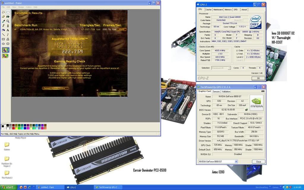Open Paint's Edit menu
Screen dimensions: 304x190
8,7
